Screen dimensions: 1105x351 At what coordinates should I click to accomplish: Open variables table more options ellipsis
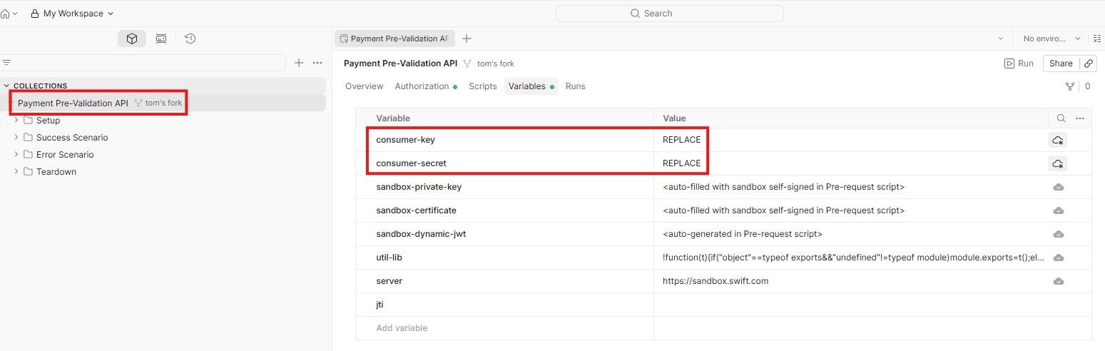tap(1080, 118)
